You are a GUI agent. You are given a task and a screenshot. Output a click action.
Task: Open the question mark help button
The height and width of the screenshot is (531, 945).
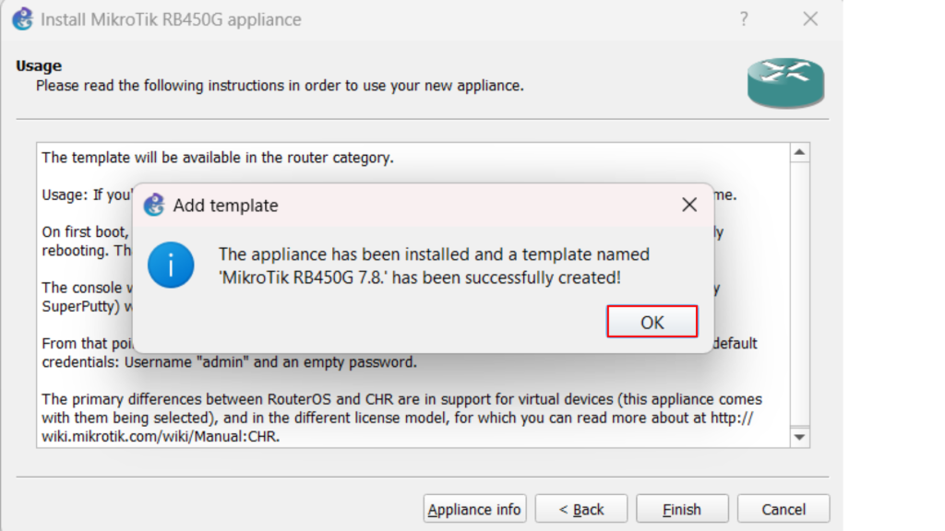[744, 19]
